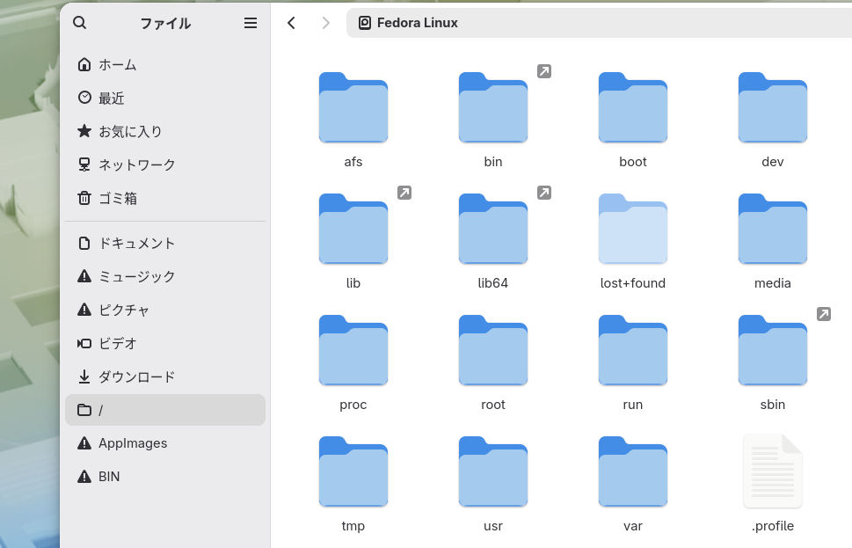852x548 pixels.
Task: Open ホーム in the sidebar
Action: pyautogui.click(x=165, y=65)
